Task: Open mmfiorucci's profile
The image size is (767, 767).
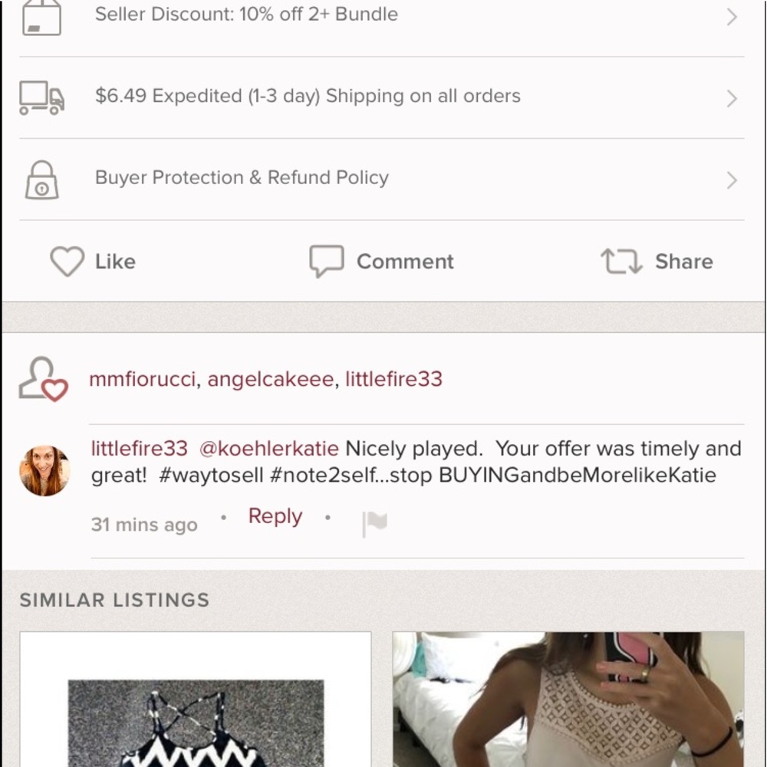Action: [x=143, y=379]
